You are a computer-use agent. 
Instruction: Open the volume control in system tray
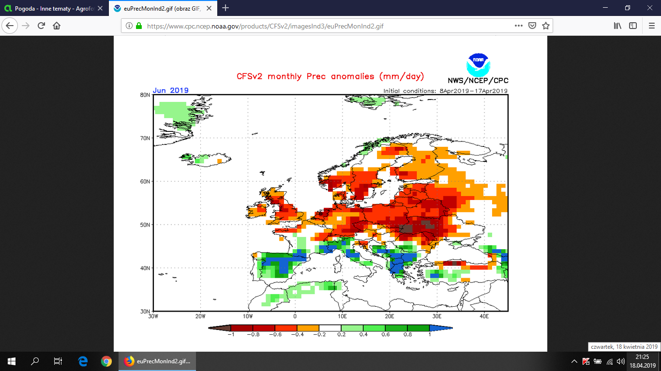point(621,361)
